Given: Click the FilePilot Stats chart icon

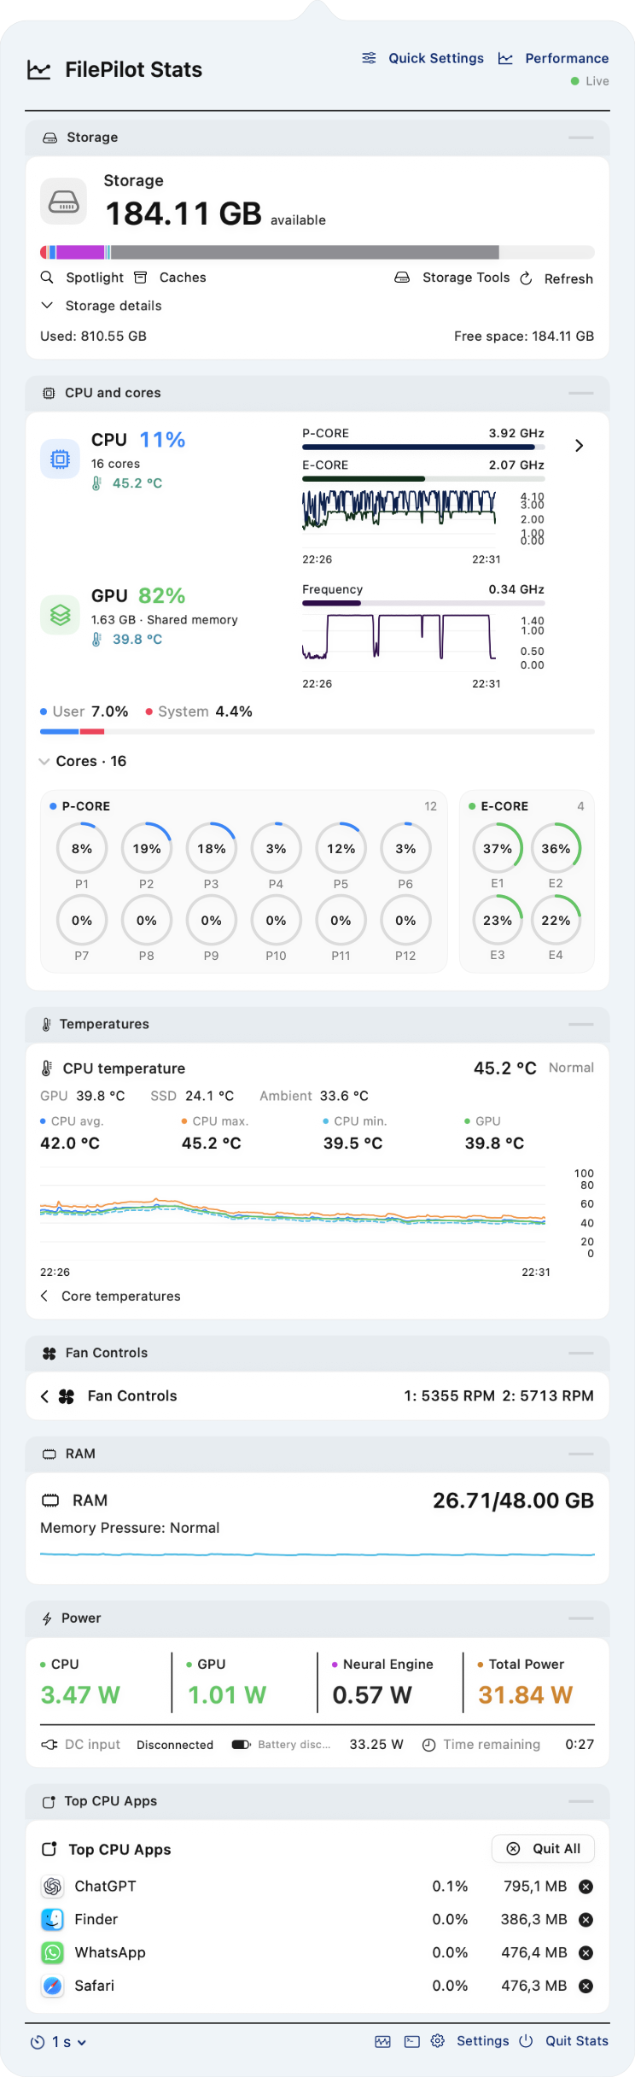Looking at the screenshot, I should point(39,70).
